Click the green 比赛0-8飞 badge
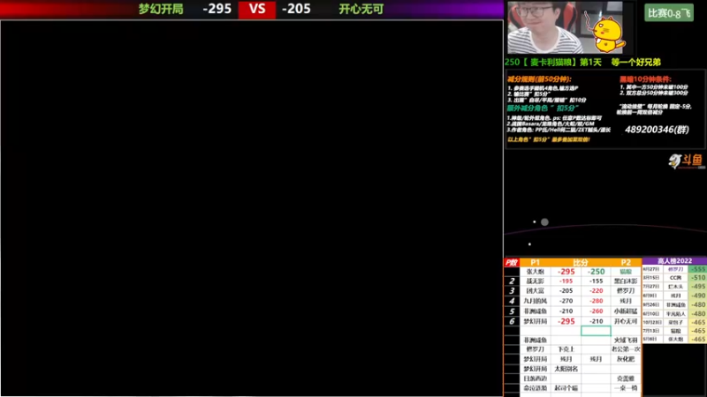The width and height of the screenshot is (707, 397). tap(669, 13)
